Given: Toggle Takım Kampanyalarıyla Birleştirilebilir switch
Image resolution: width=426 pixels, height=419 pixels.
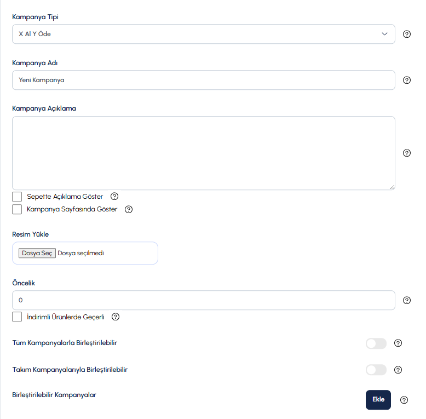Looking at the screenshot, I should coord(376,370).
